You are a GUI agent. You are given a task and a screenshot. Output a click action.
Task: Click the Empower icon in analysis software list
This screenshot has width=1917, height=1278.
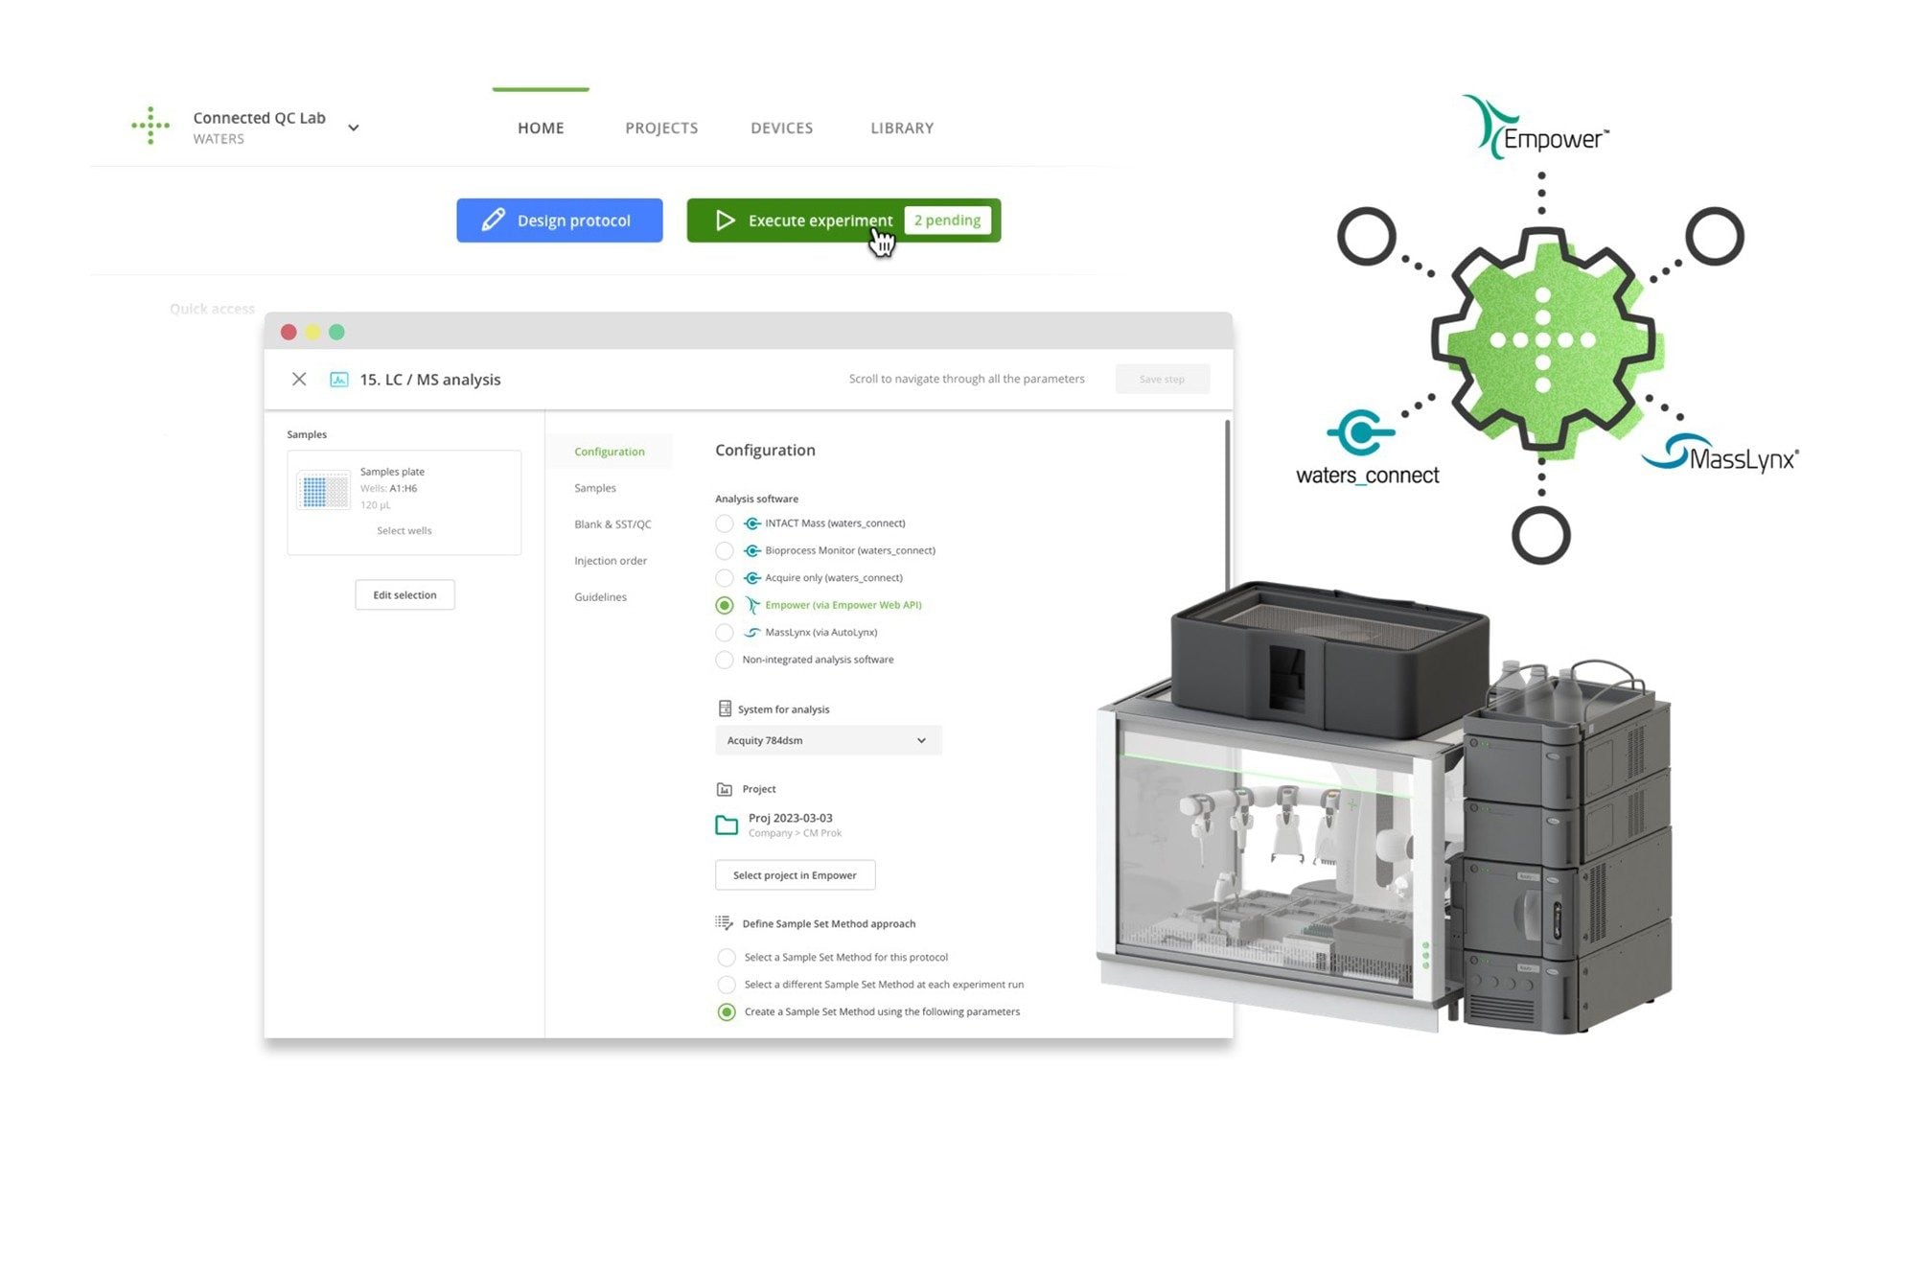click(752, 605)
